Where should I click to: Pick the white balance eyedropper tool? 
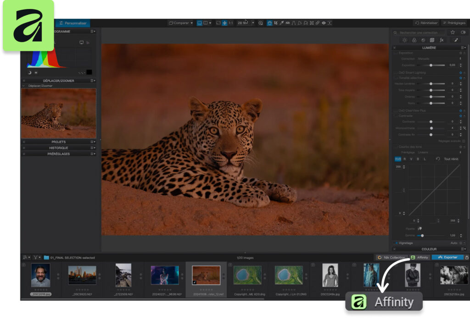281,23
